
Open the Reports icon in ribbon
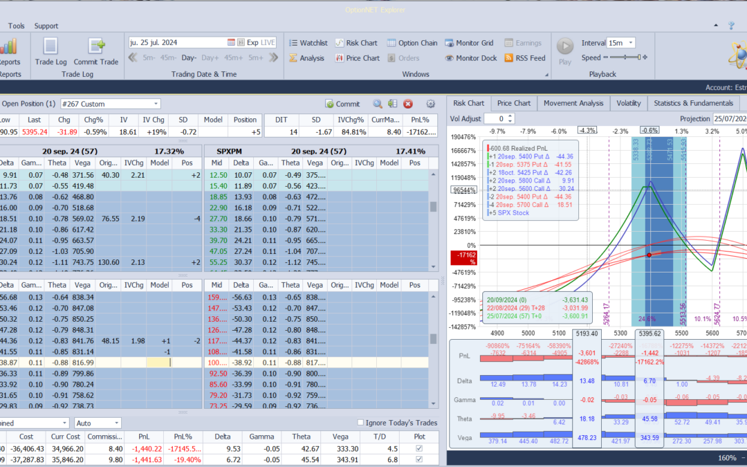coord(8,51)
